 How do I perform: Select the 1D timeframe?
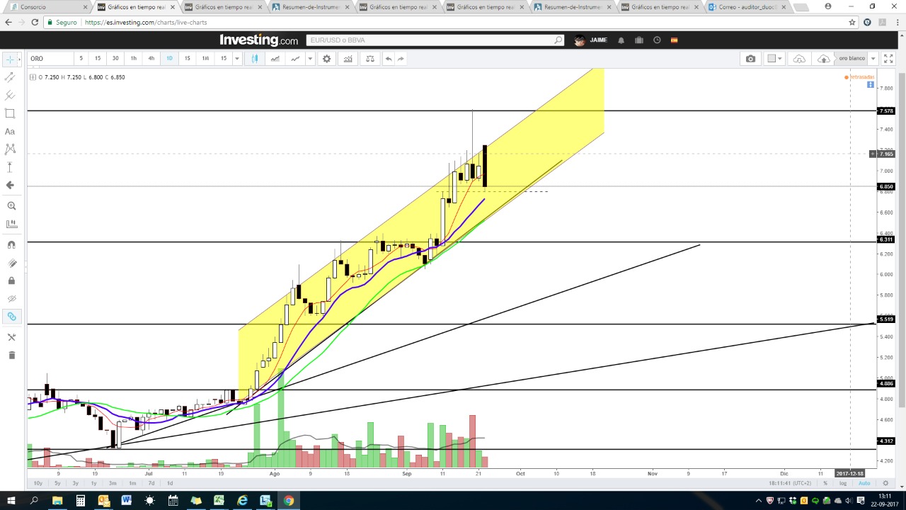[169, 59]
